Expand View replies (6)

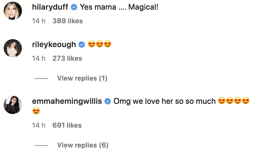[83, 145]
